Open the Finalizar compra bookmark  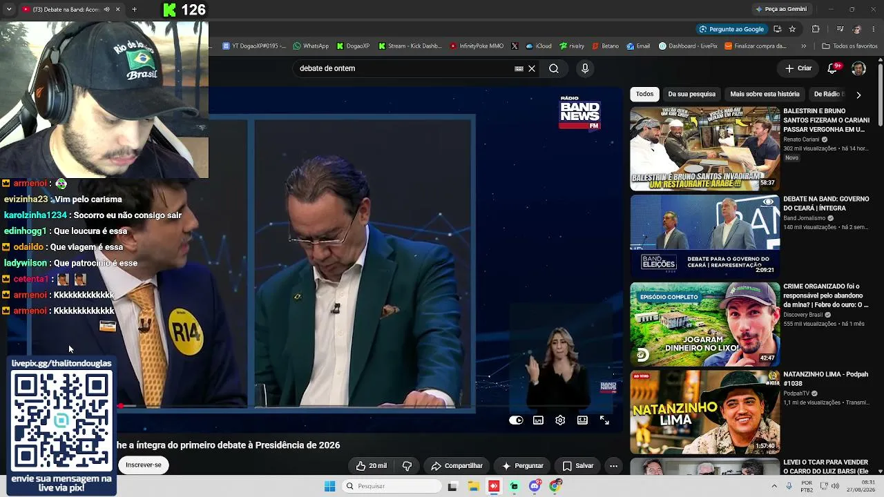(756, 46)
